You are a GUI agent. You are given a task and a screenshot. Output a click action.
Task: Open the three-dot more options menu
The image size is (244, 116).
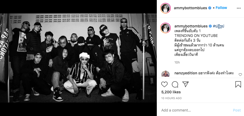pyautogui.click(x=239, y=8)
